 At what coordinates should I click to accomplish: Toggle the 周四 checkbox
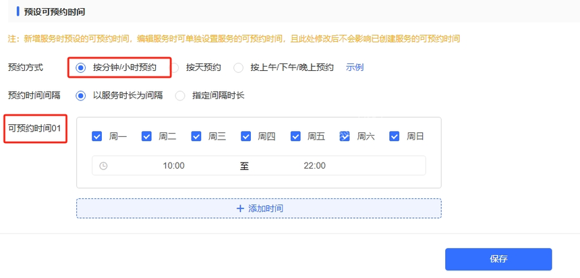coord(246,136)
